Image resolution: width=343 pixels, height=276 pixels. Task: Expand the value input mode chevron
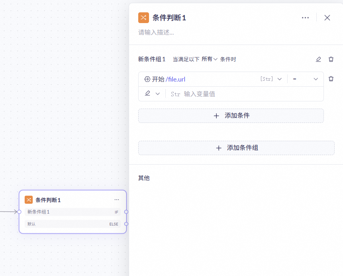(157, 94)
